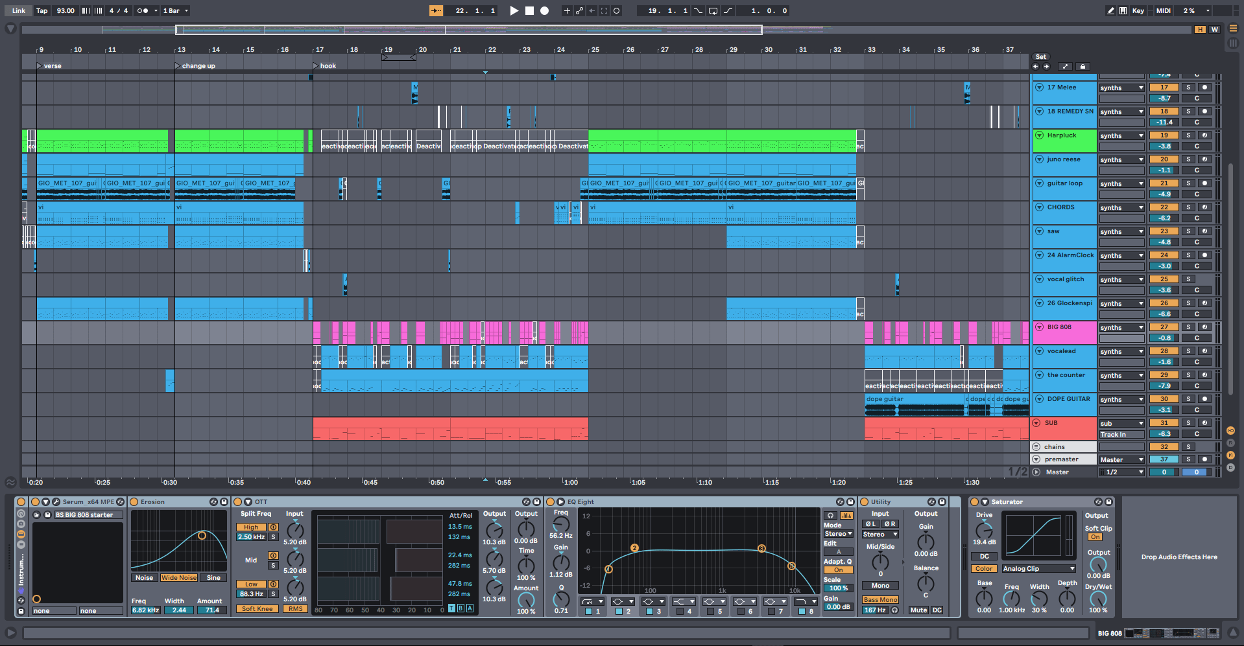This screenshot has width=1244, height=646.
Task: Click the Saturator Drive knob
Action: pos(984,529)
